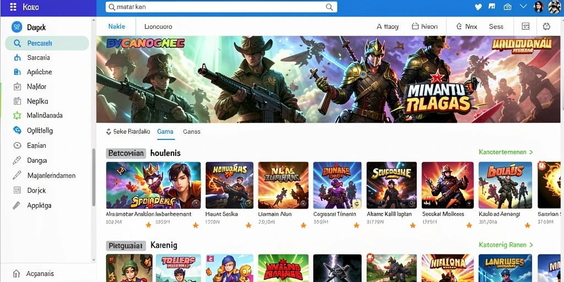Open the second user avatar at the top-right corner
This screenshot has height=282, width=564.
[x=554, y=7]
